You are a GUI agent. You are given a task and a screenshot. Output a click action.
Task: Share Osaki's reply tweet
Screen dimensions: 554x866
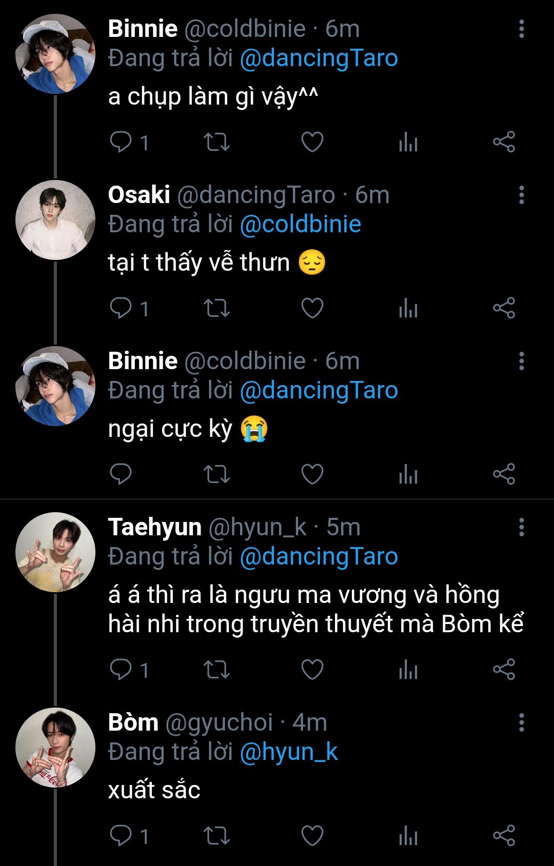click(x=504, y=308)
